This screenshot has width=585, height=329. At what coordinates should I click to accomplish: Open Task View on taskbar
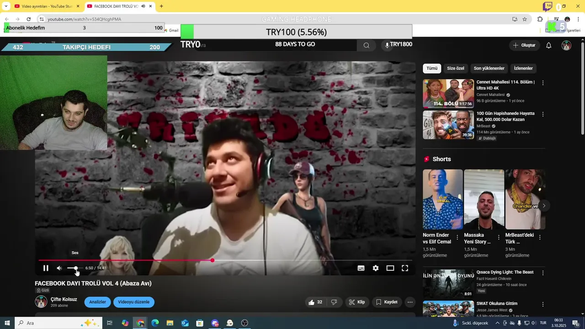pyautogui.click(x=110, y=323)
